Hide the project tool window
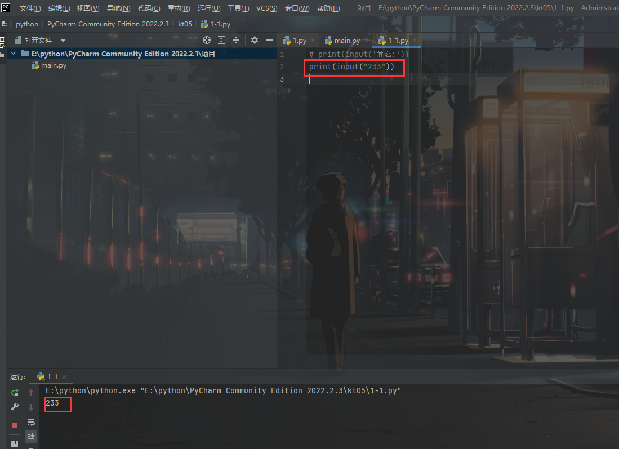Screen dimensions: 619x449 [269, 40]
